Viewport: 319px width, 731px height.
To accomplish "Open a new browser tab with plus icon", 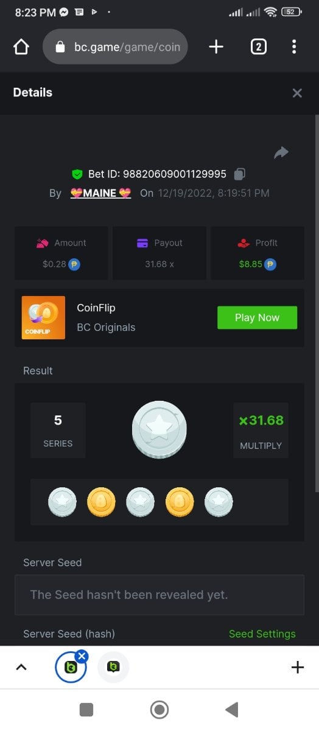I will 216,47.
